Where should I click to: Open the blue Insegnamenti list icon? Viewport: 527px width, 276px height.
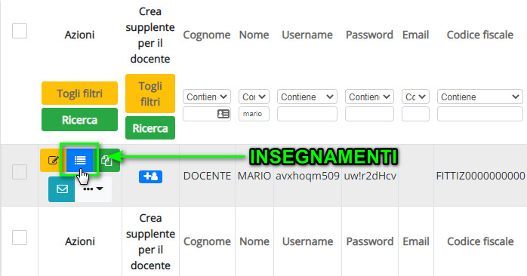80,160
